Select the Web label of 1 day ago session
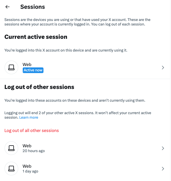Screen dimensions: 171x181 coord(27,166)
